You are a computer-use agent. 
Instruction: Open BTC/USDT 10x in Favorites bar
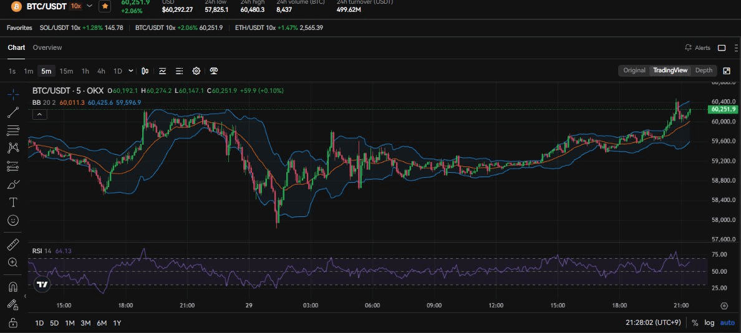tap(179, 28)
